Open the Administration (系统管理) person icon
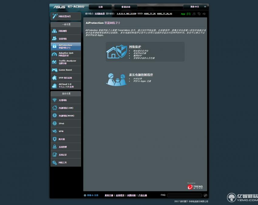This screenshot has width=258, height=205. tap(54, 147)
